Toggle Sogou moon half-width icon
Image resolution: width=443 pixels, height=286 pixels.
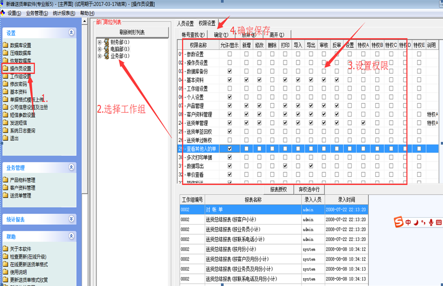(416, 222)
